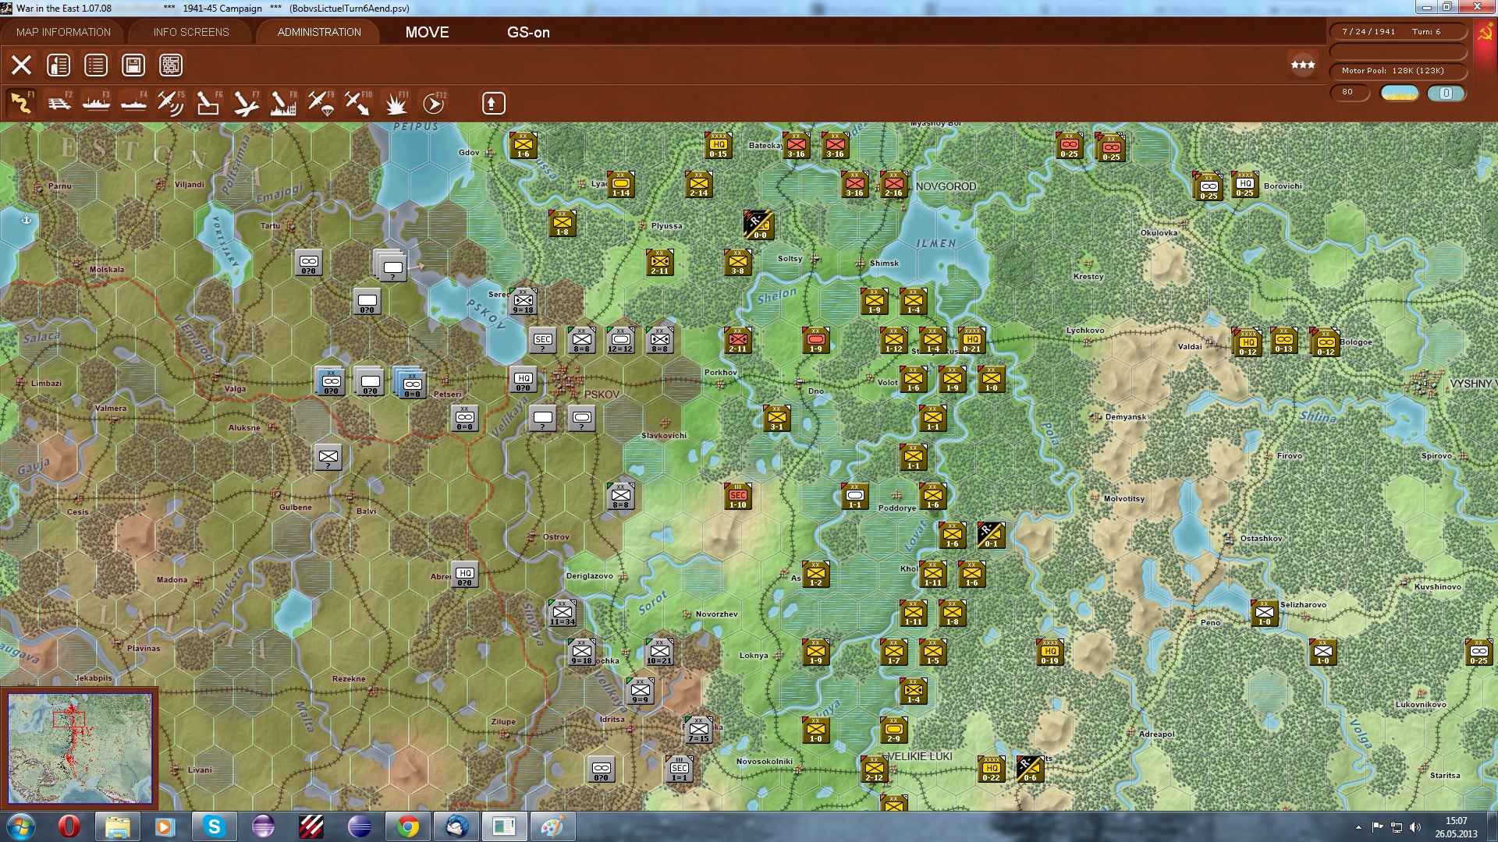Image resolution: width=1498 pixels, height=842 pixels.
Task: Open Opera from the taskbar
Action: pyautogui.click(x=69, y=826)
